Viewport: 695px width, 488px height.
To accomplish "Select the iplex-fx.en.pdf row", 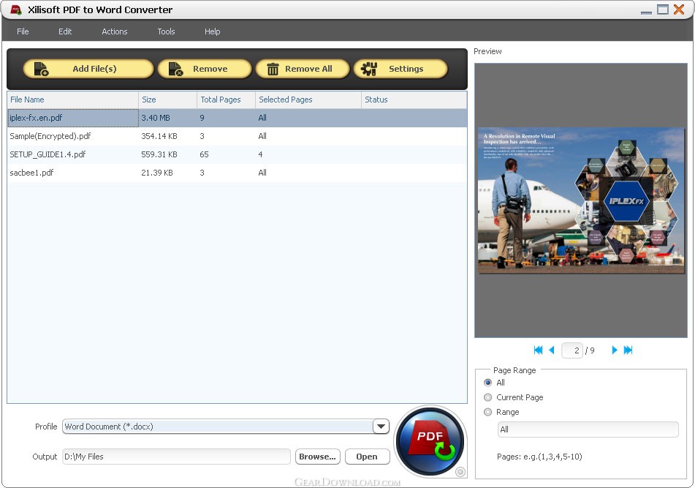I will [237, 118].
